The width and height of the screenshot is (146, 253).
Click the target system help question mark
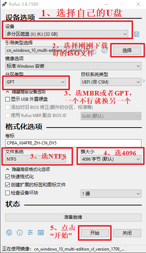(x=144, y=81)
